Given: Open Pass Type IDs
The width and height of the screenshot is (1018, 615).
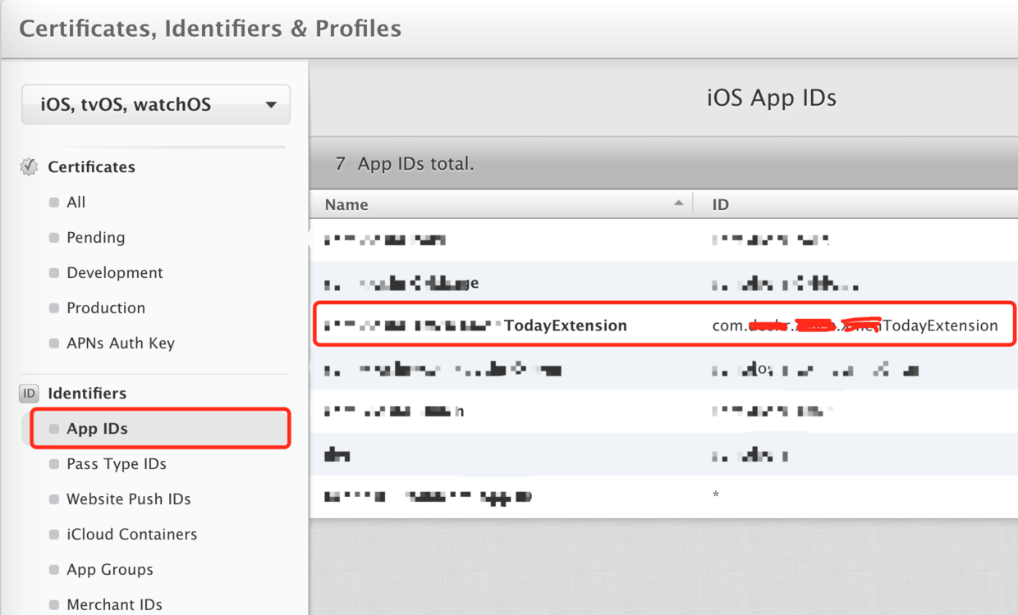Looking at the screenshot, I should [x=117, y=464].
